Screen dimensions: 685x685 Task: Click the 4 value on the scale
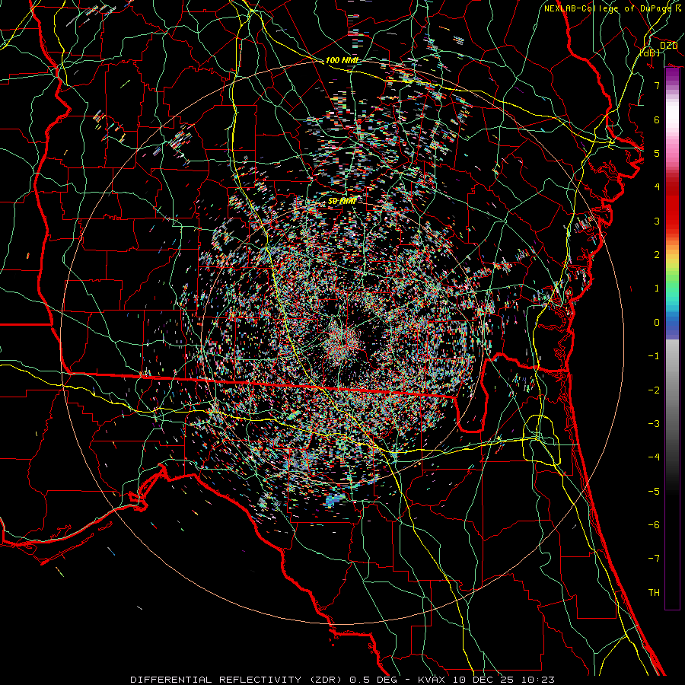pos(657,186)
